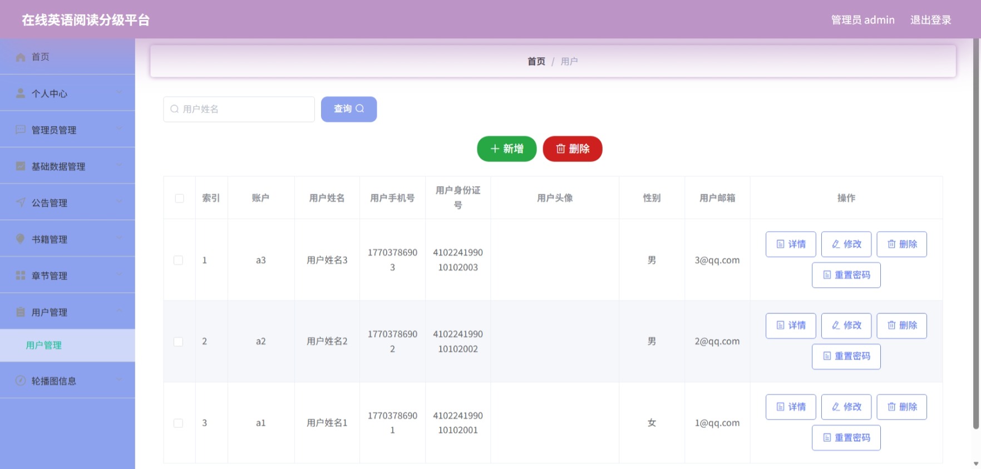Check the row checkbox for 用户姓名1

click(178, 423)
